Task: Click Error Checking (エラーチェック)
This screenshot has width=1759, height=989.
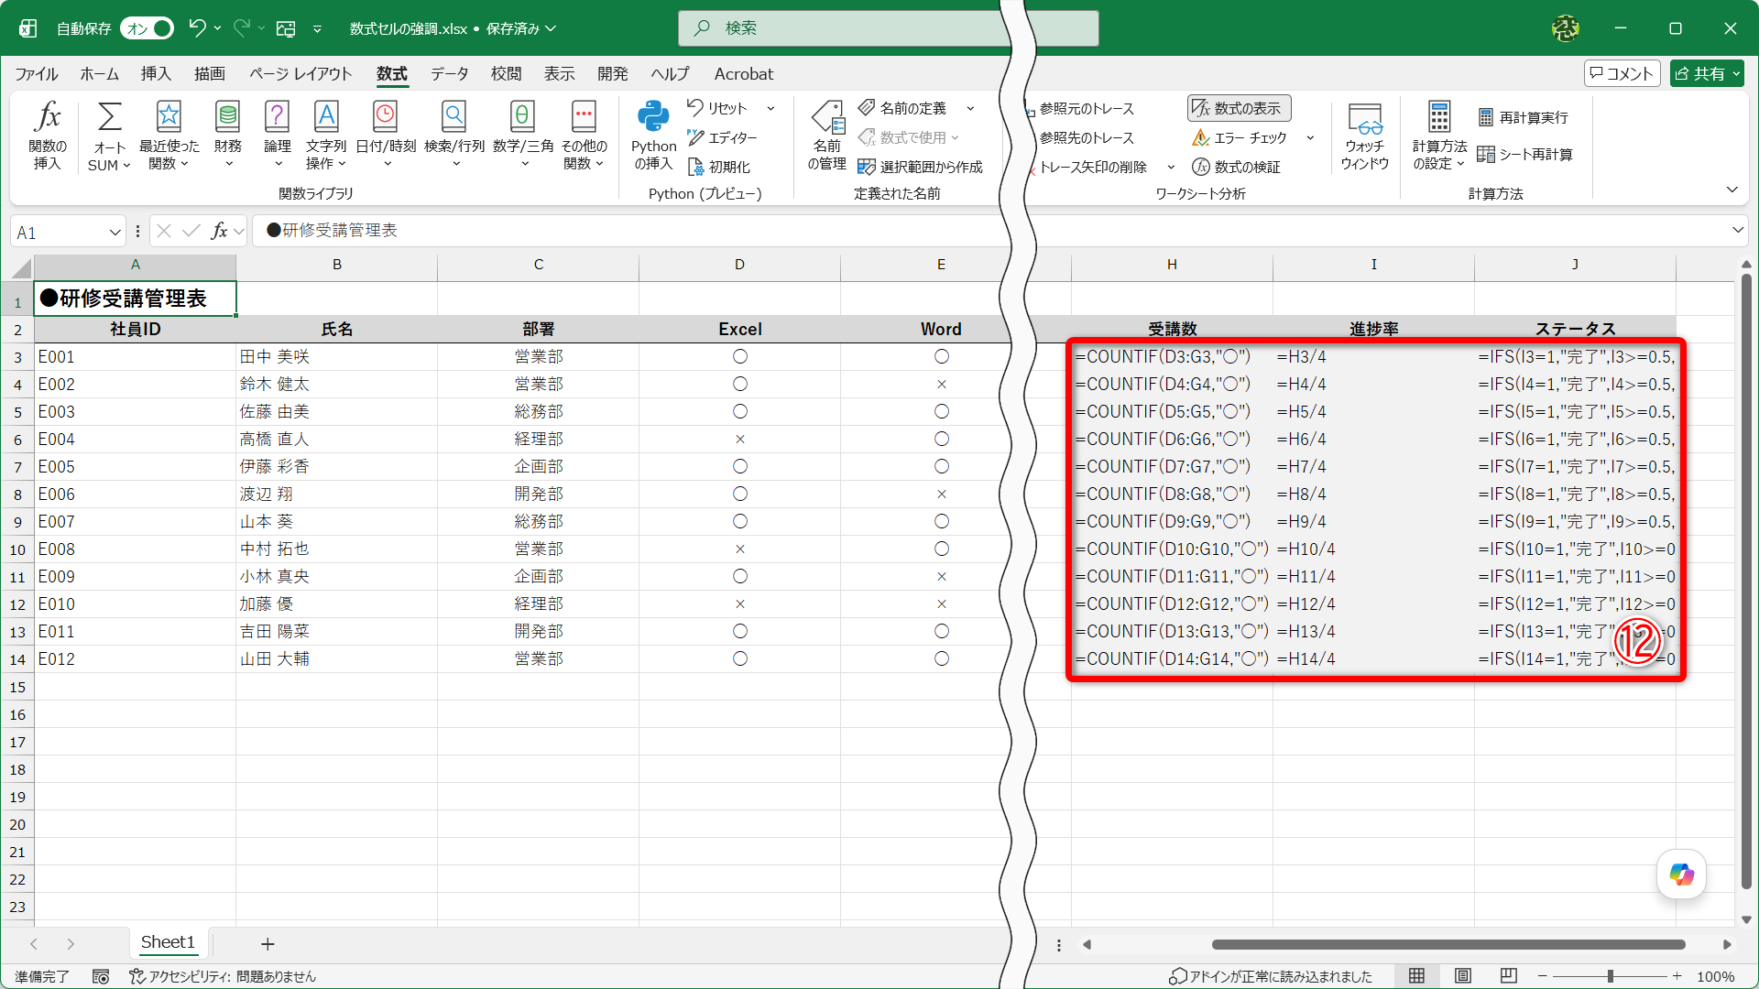Action: (1240, 137)
